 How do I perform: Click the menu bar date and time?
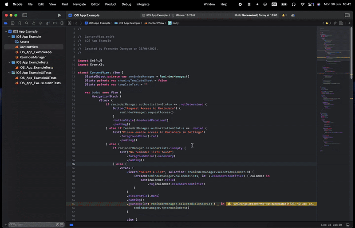337,4
